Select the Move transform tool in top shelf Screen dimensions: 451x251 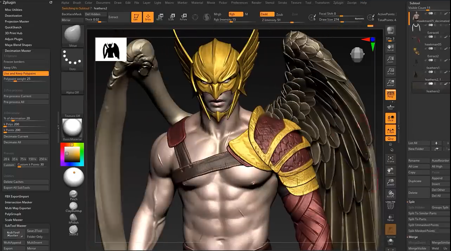(160, 17)
